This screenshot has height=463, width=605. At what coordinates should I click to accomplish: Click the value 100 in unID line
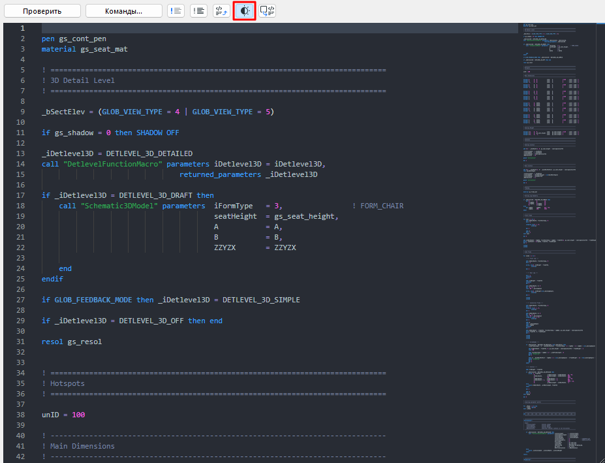tap(78, 415)
